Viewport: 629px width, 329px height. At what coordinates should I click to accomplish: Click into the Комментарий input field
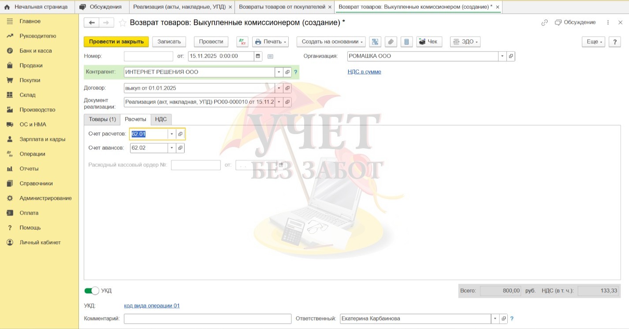click(x=207, y=319)
